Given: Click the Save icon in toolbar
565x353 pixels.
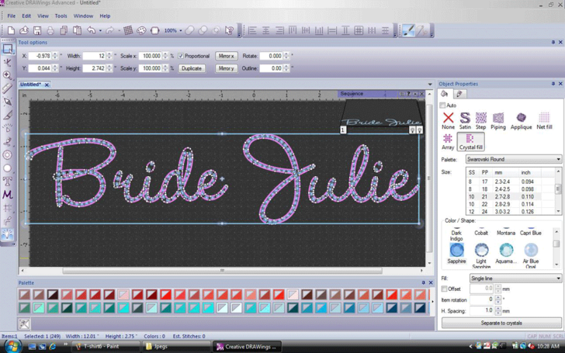Looking at the screenshot, I should 36,31.
